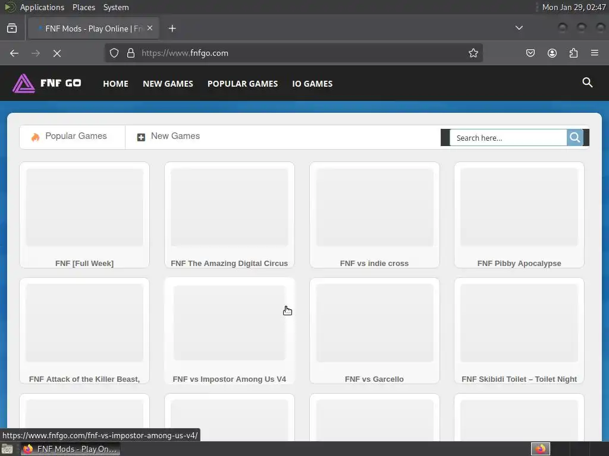Open Firefox View recent browsing icon

(x=12, y=28)
